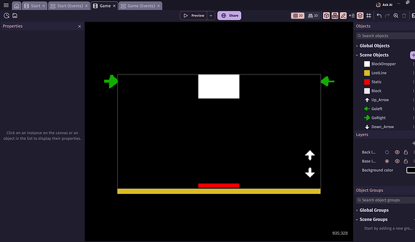
Task: Switch to 3D view mode
Action: pyautogui.click(x=313, y=16)
